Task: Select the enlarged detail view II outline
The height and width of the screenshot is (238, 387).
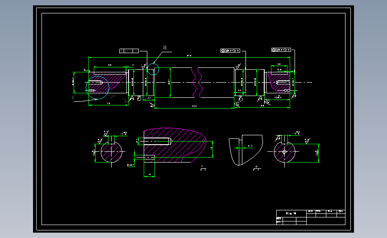Action: coord(246,150)
